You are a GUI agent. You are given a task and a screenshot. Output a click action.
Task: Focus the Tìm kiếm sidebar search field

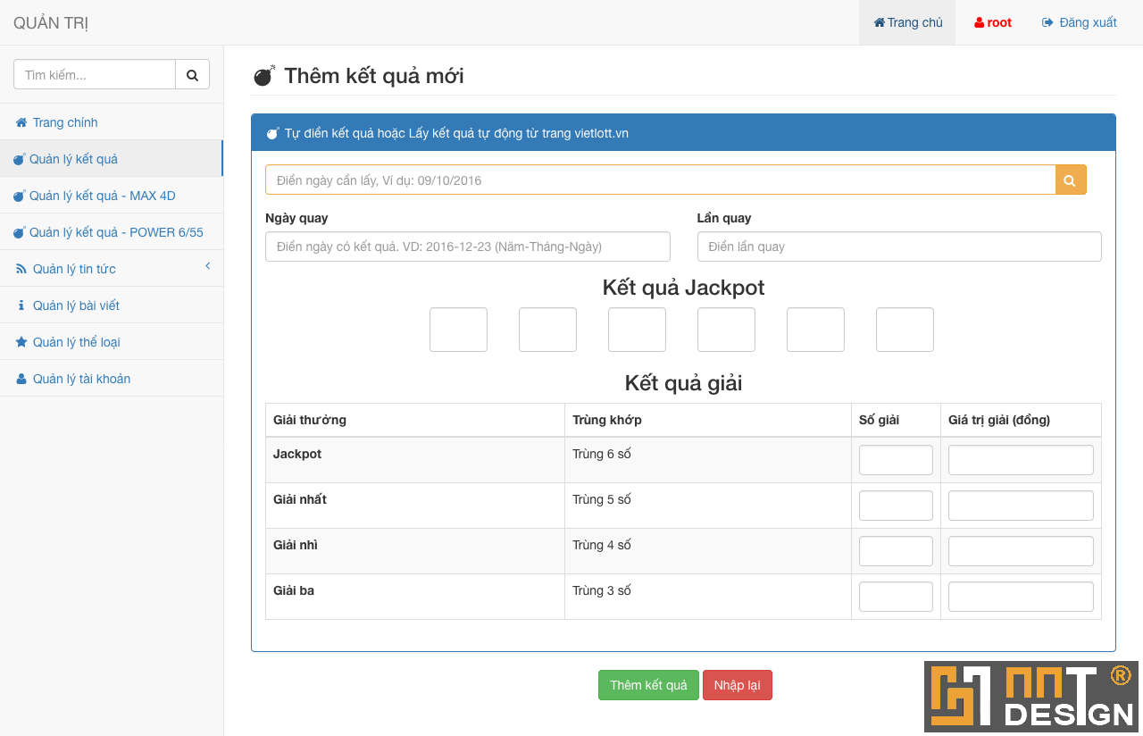click(x=95, y=75)
